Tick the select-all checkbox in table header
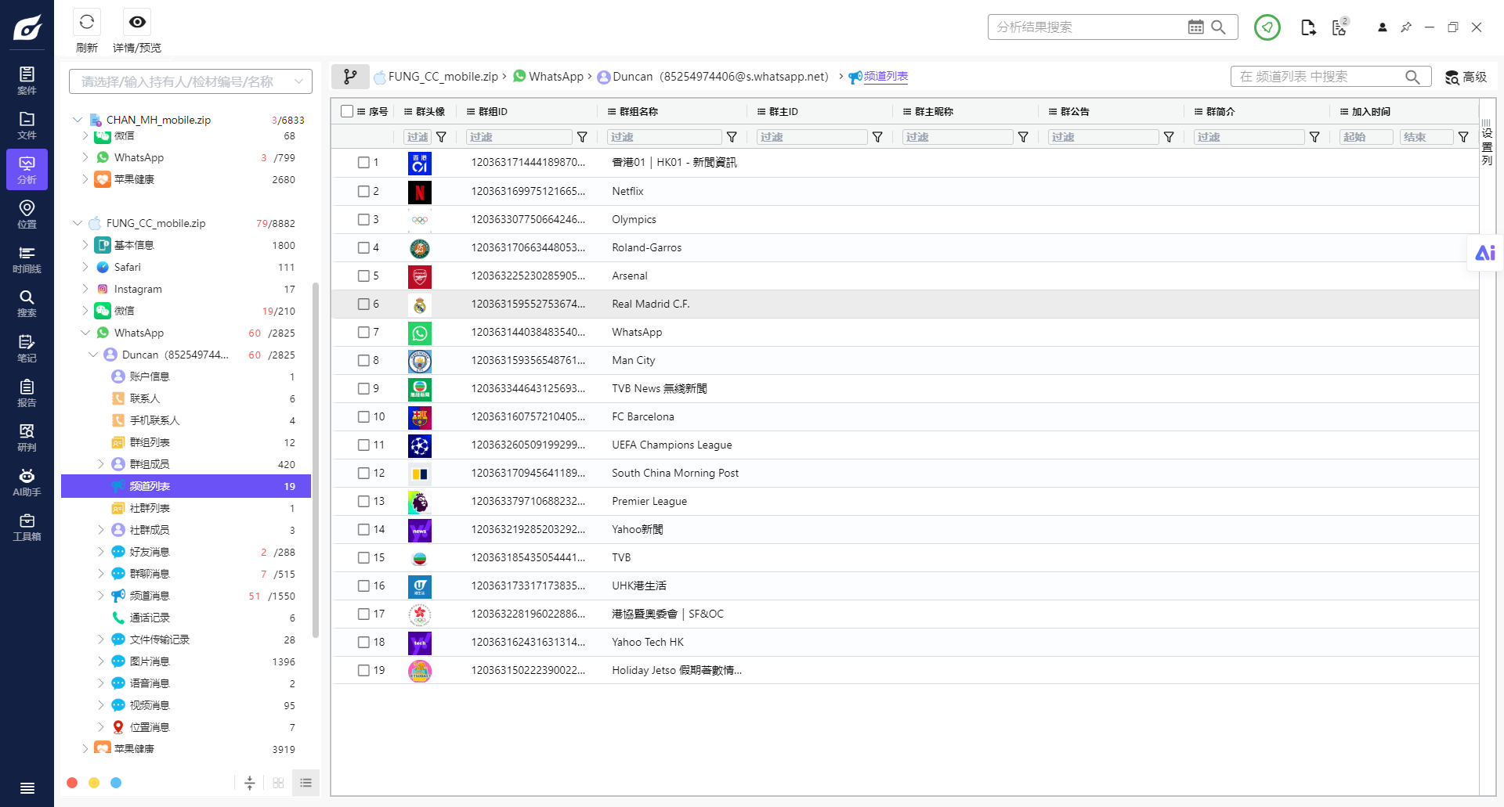This screenshot has width=1504, height=807. coord(347,111)
